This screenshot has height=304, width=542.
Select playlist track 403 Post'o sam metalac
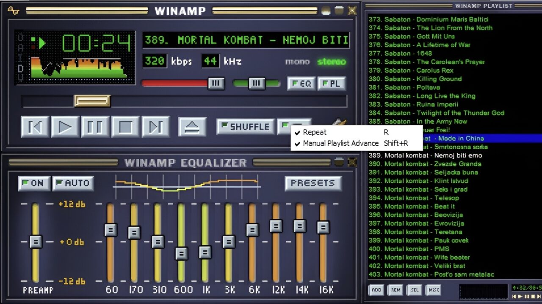(x=431, y=274)
